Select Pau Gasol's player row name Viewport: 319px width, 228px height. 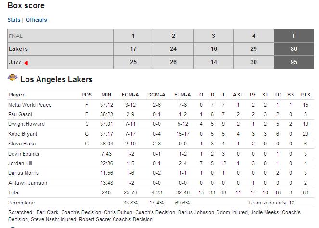(20, 114)
